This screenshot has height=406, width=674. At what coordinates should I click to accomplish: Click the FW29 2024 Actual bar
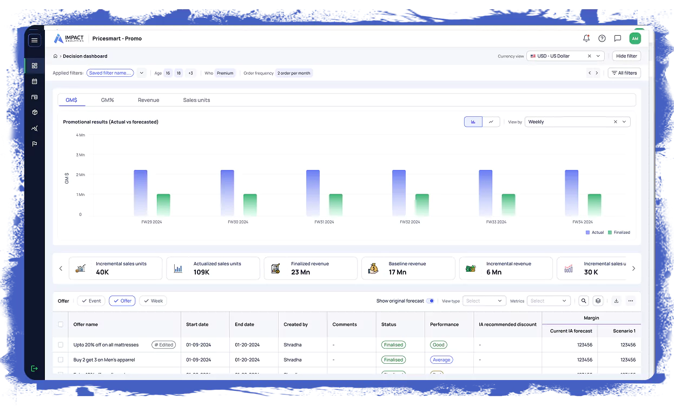tap(141, 193)
